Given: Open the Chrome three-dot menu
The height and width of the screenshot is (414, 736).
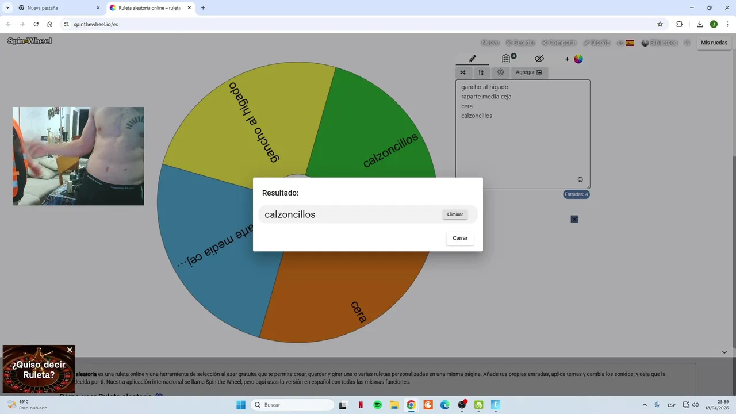Looking at the screenshot, I should coord(728,24).
